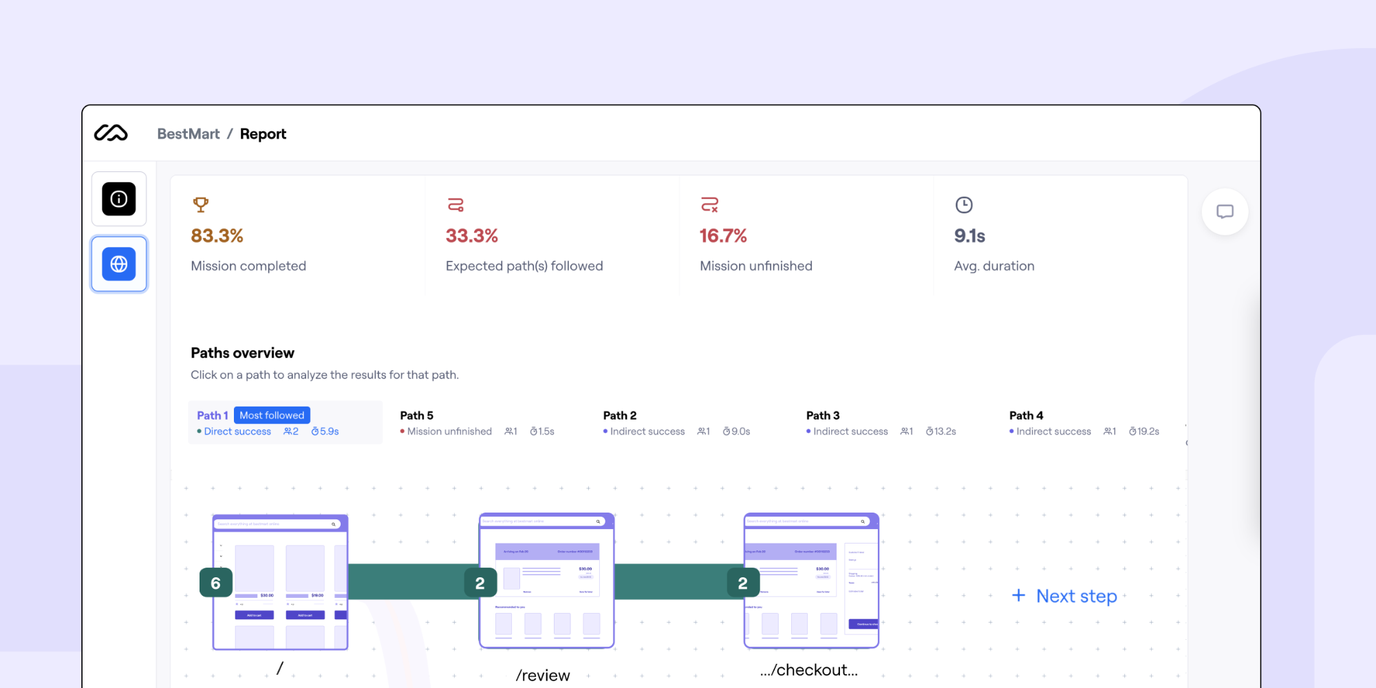Click the stopwatch icon in Path 2
This screenshot has height=688, width=1376.
point(727,431)
